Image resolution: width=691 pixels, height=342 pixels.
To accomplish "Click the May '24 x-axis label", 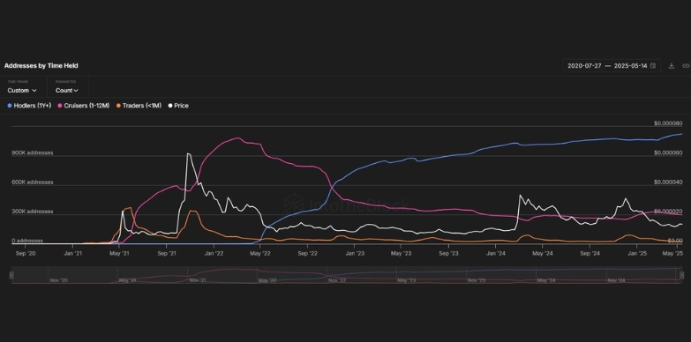I will click(x=543, y=254).
